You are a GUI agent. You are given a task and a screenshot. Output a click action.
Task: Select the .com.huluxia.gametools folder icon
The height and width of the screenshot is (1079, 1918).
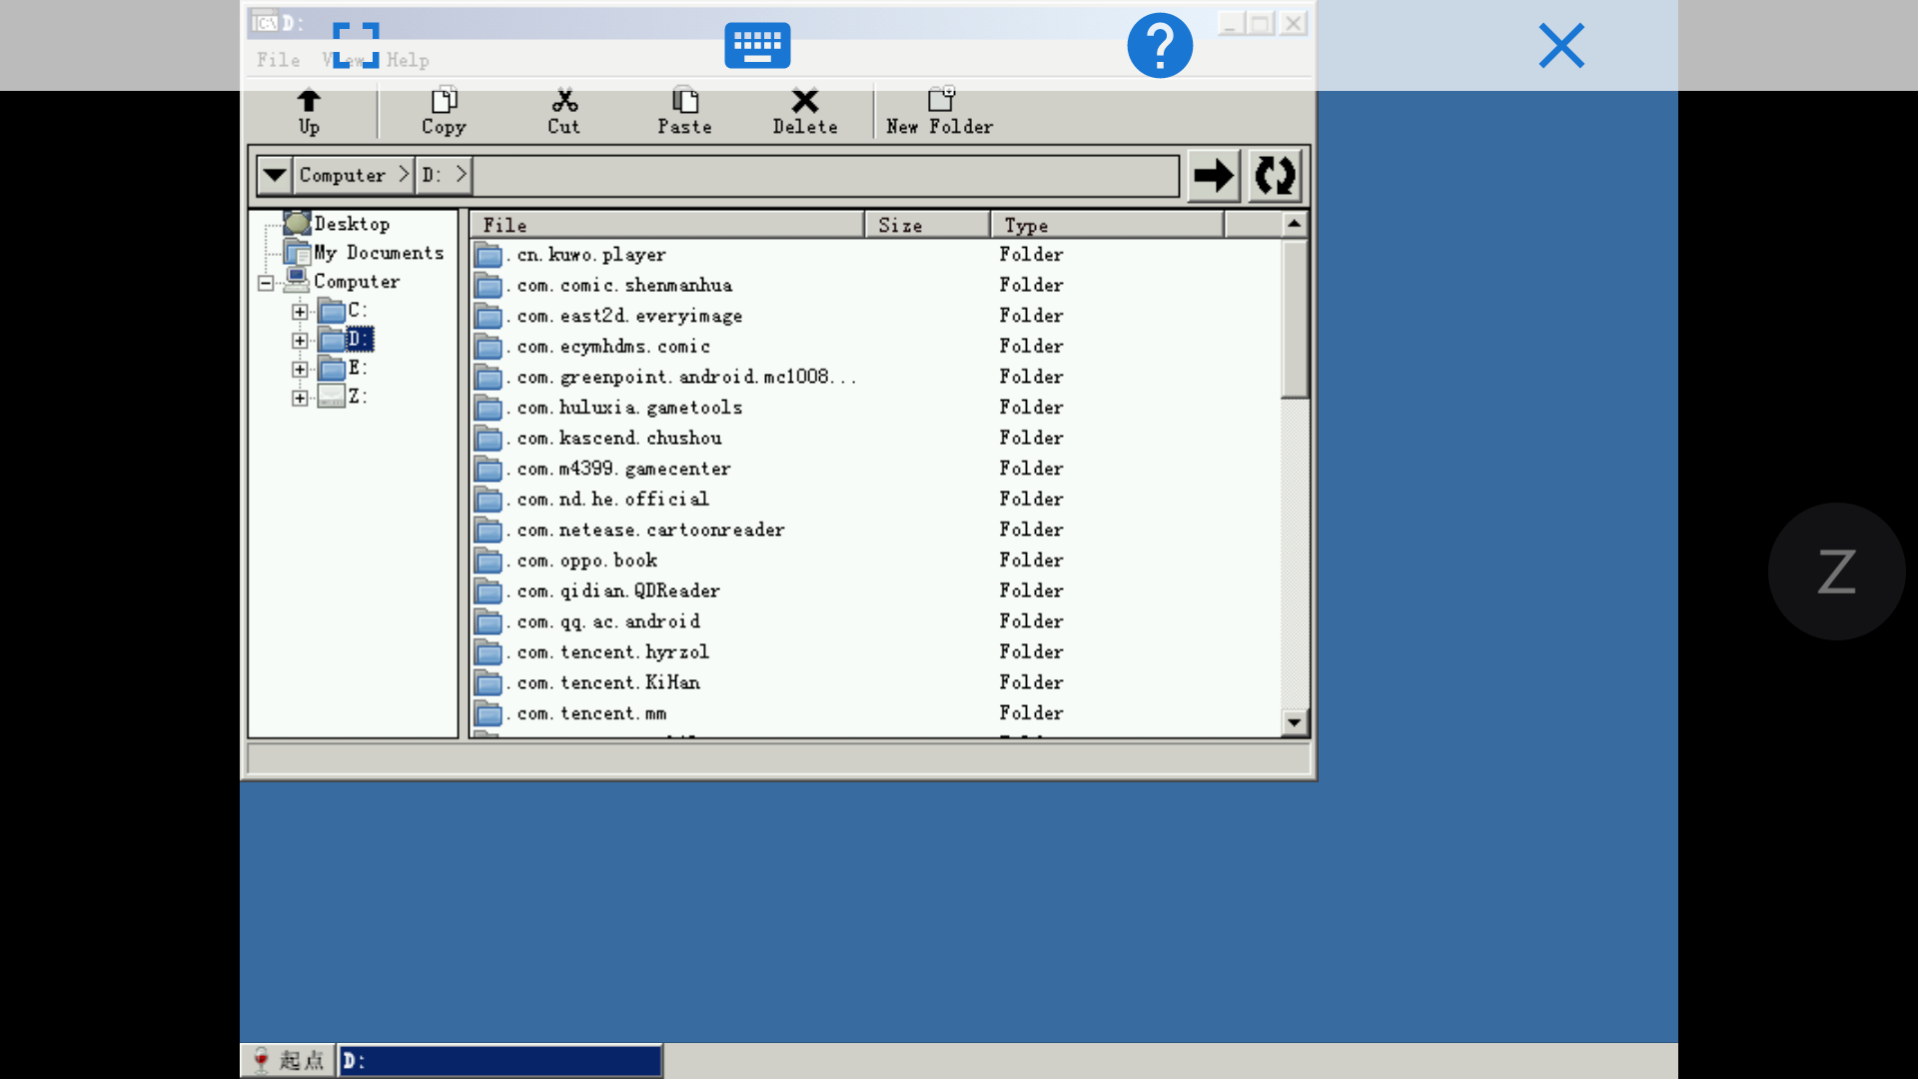point(487,408)
